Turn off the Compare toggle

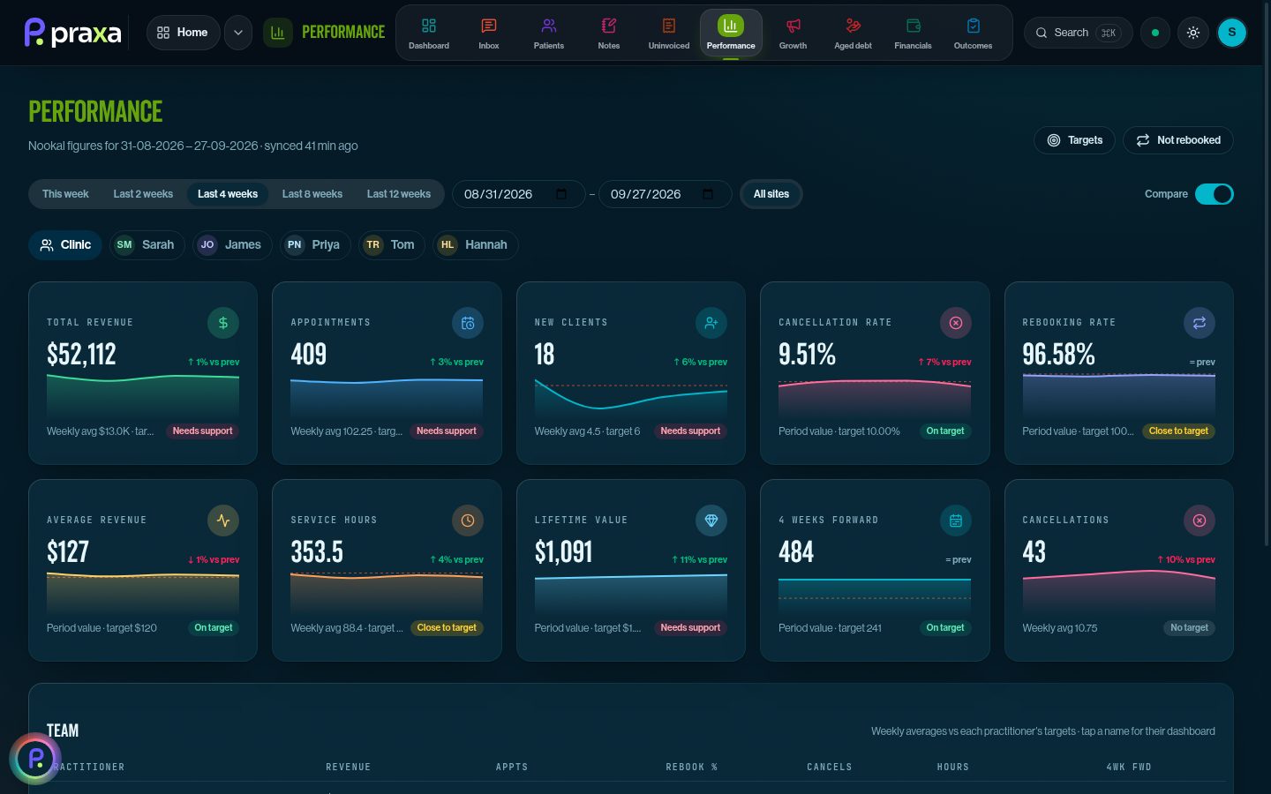pyautogui.click(x=1214, y=194)
